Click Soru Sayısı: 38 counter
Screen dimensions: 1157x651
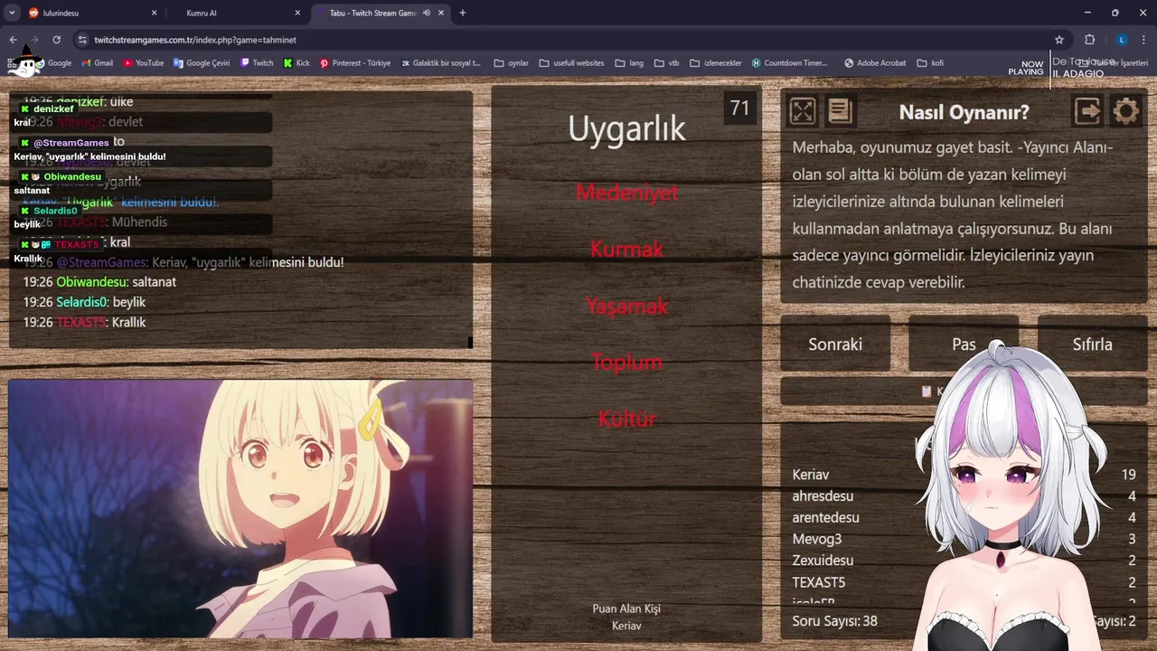834,621
